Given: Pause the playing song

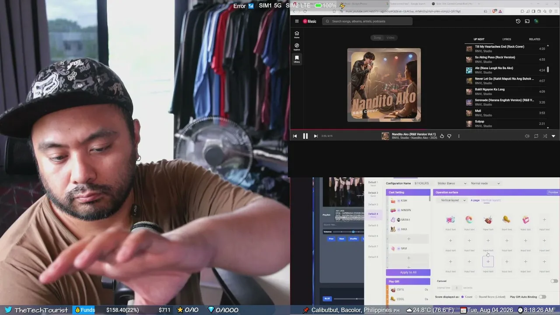Looking at the screenshot, I should click(305, 136).
